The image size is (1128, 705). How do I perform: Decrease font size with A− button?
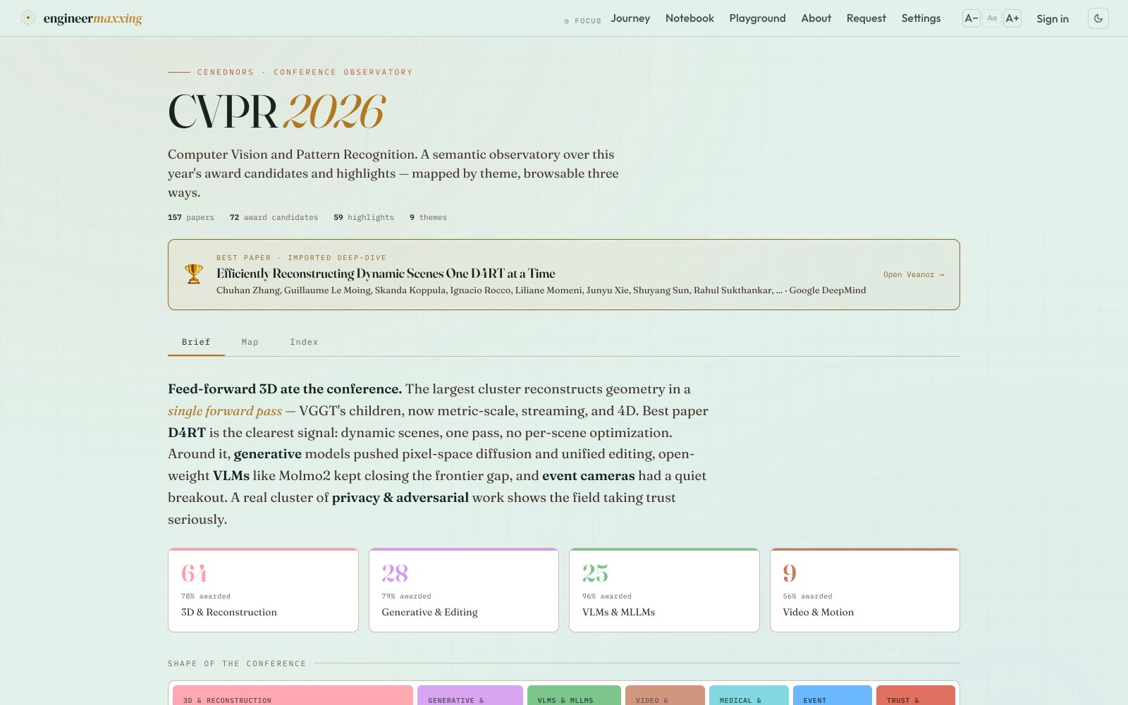[971, 18]
